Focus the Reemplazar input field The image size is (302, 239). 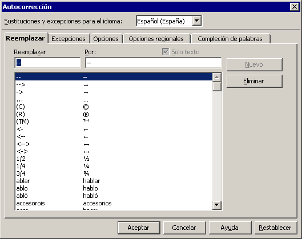pyautogui.click(x=47, y=63)
